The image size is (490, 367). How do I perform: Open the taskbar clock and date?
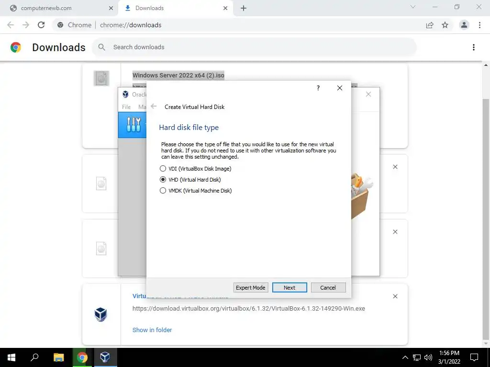(449, 357)
